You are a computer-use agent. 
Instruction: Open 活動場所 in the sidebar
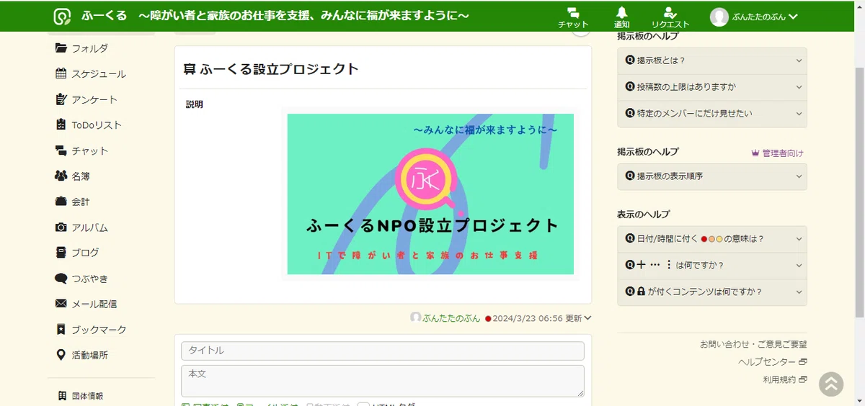(x=81, y=355)
